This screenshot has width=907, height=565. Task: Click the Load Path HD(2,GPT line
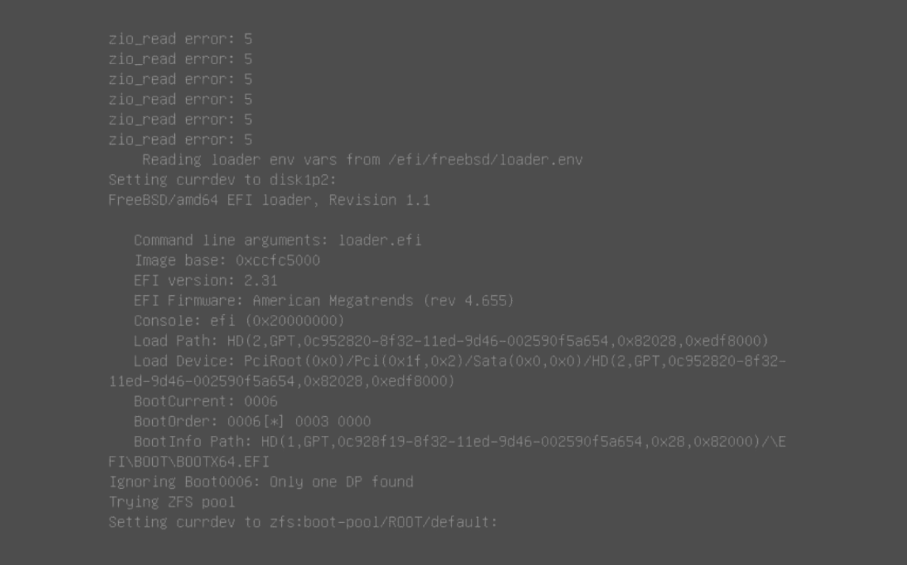451,341
